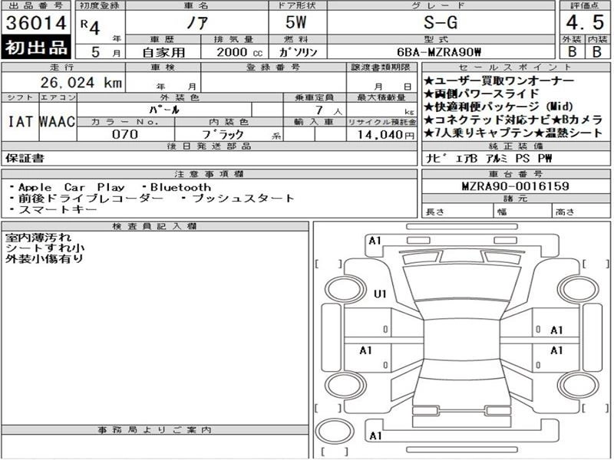Select the 事務局よりご案内 header
Viewport: 614px width, 460px height.
pos(155,430)
